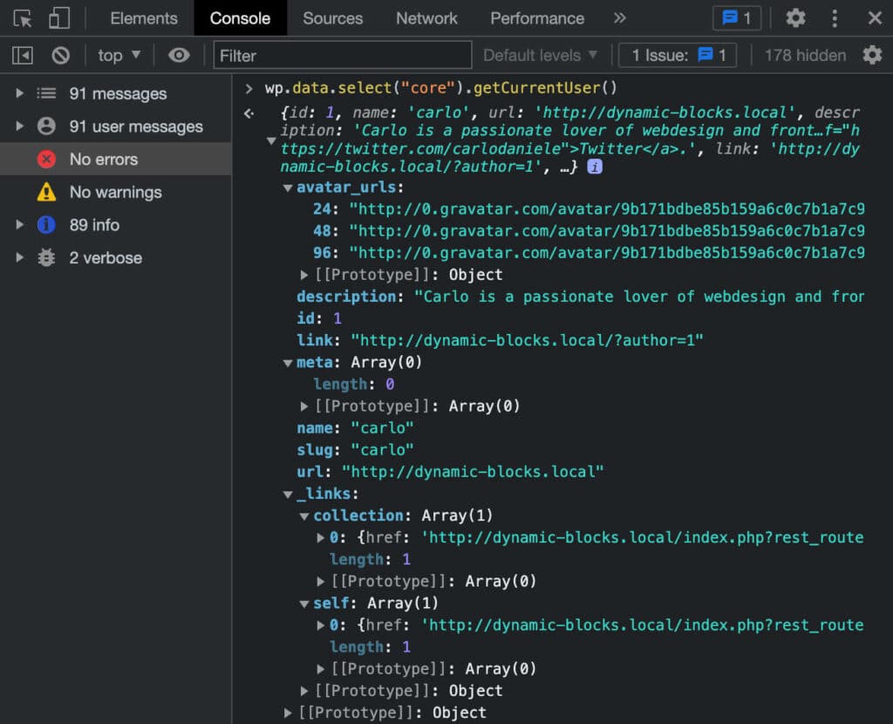Toggle the device toolbar emulation icon

pos(59,17)
